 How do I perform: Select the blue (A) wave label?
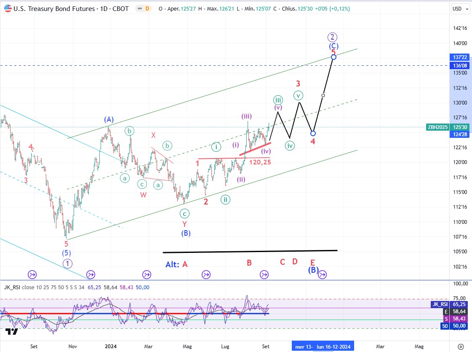[x=109, y=119]
